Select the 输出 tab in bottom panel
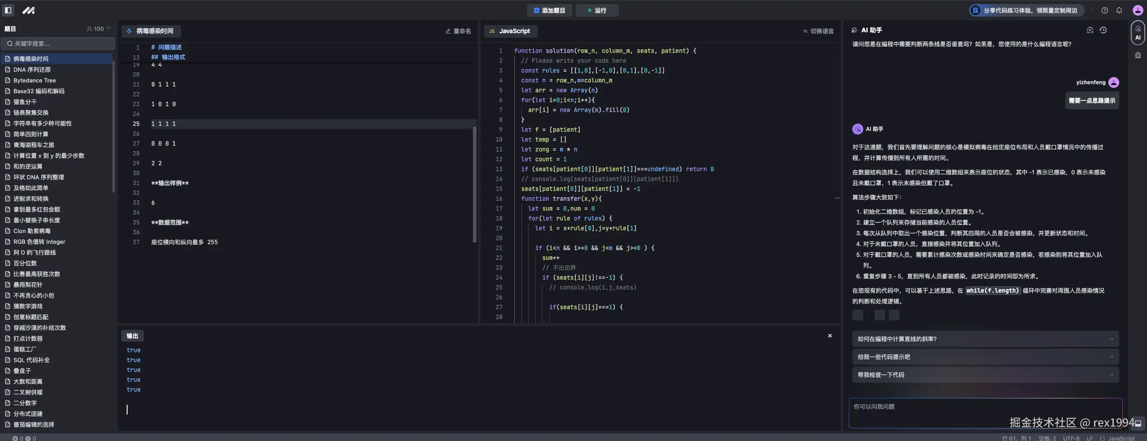 (132, 336)
